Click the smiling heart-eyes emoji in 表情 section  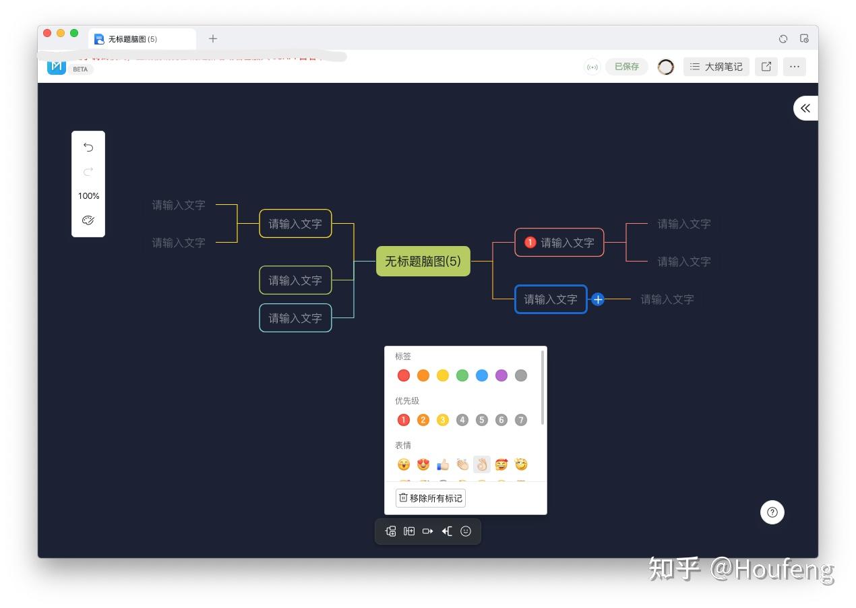(x=423, y=464)
